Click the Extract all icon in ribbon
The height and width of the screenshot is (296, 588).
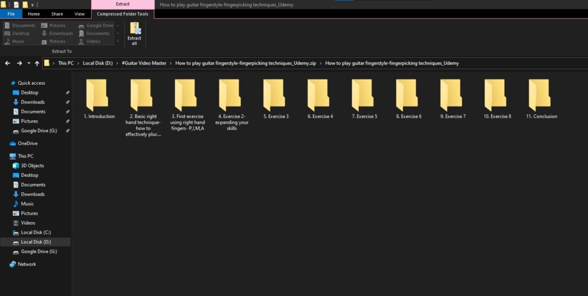pyautogui.click(x=134, y=33)
